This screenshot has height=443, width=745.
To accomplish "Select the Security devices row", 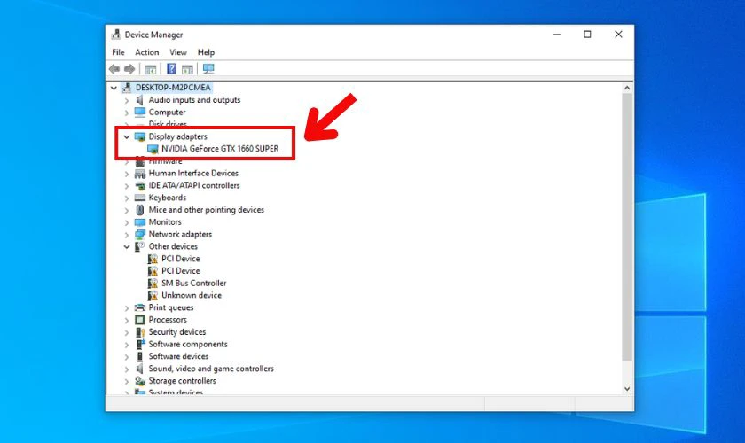I will point(177,332).
